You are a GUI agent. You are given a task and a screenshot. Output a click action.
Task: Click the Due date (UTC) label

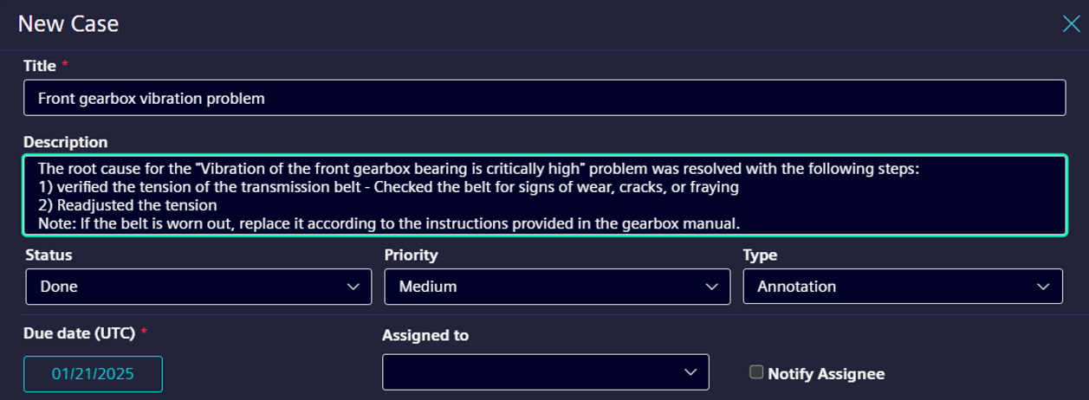[x=80, y=332]
